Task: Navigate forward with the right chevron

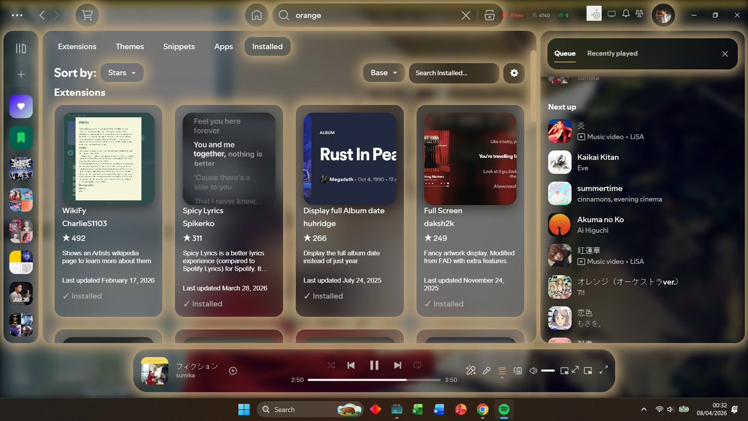Action: pyautogui.click(x=57, y=15)
